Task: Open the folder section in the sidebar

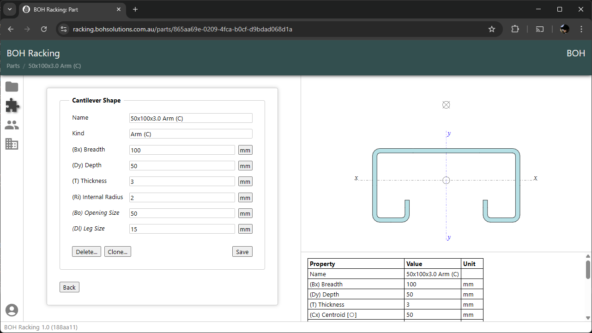Action: (x=12, y=86)
